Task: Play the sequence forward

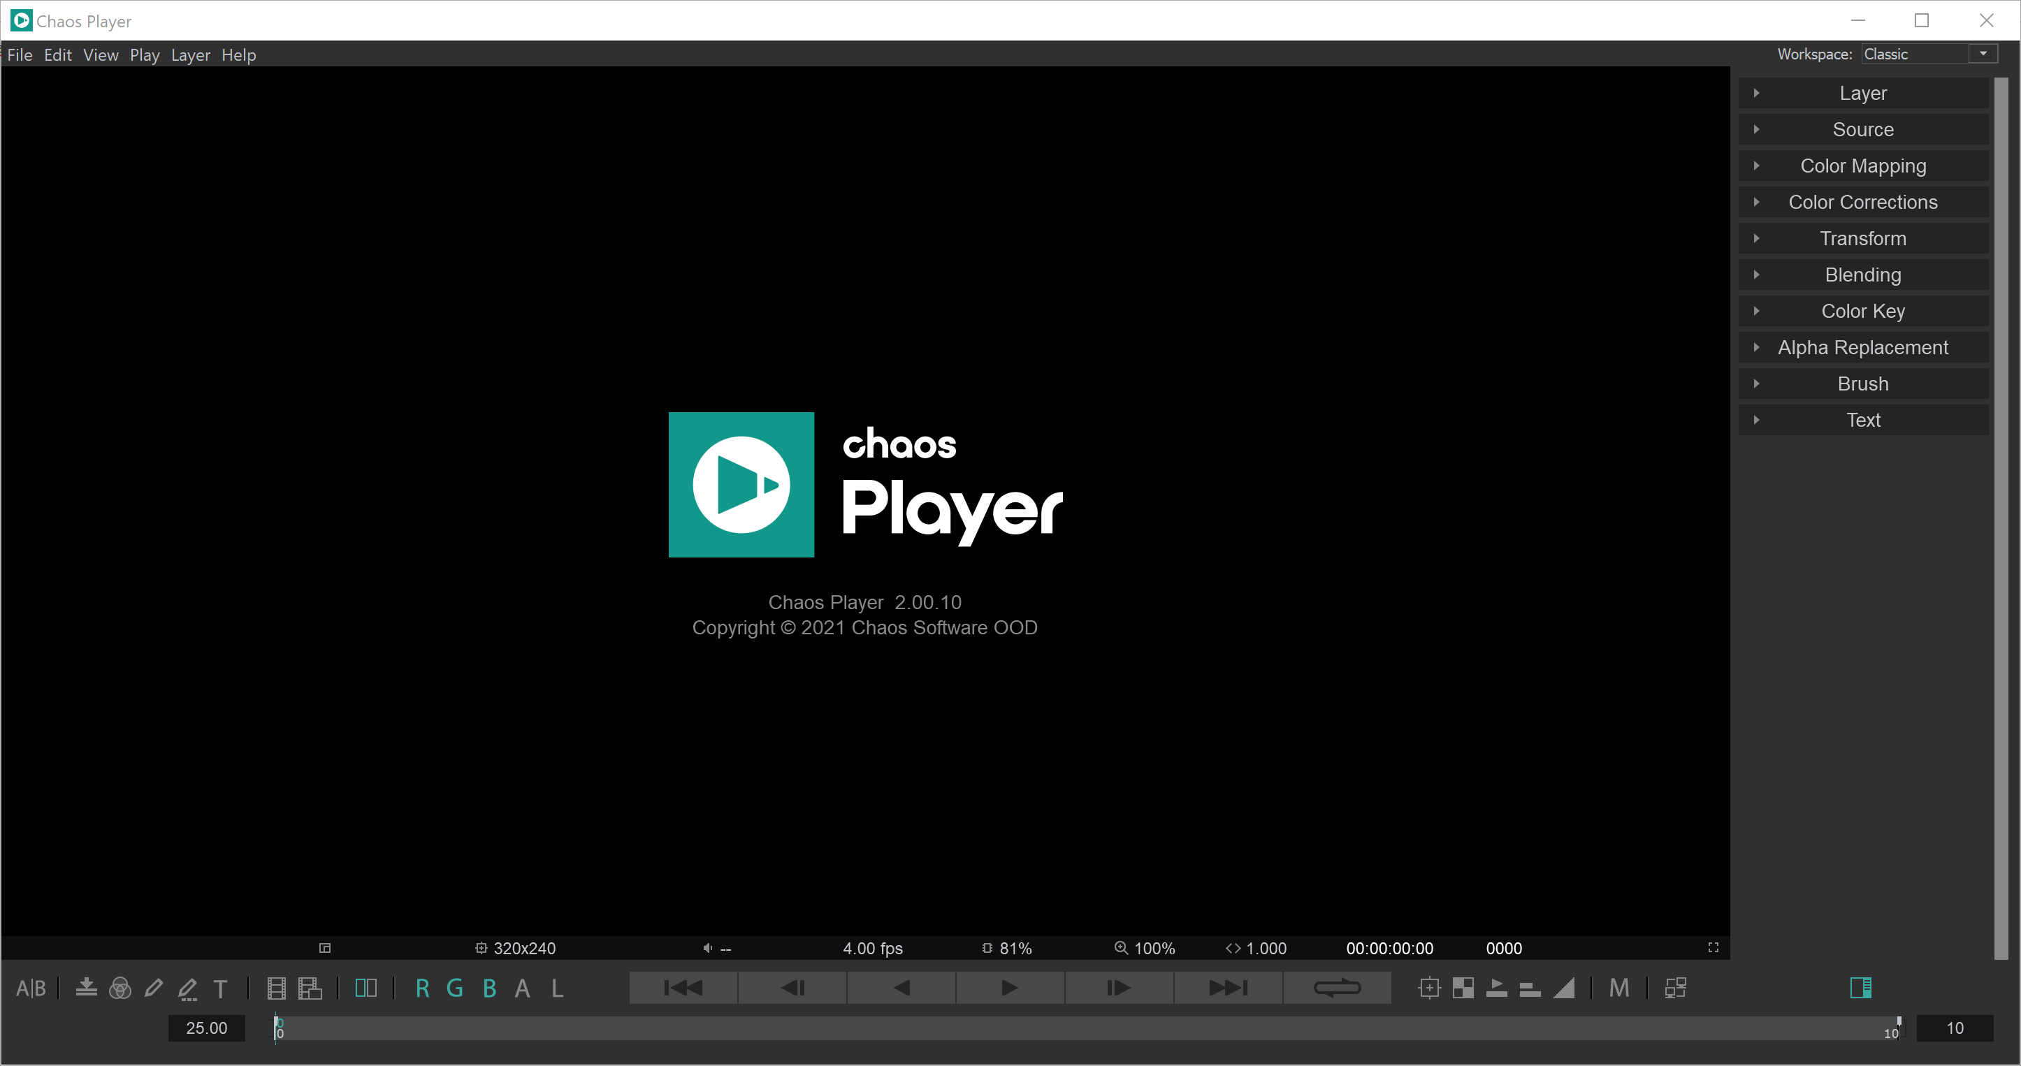Action: [1010, 988]
